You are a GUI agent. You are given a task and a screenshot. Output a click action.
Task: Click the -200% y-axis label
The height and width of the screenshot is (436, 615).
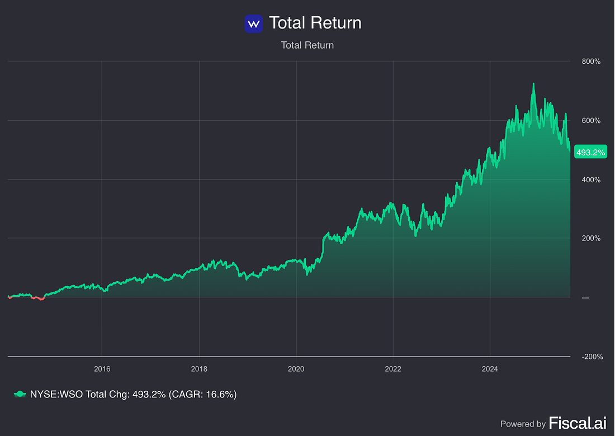pyautogui.click(x=592, y=357)
